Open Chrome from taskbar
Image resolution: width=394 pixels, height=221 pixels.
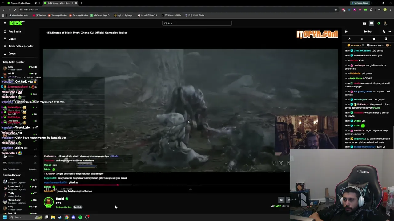coord(66,217)
